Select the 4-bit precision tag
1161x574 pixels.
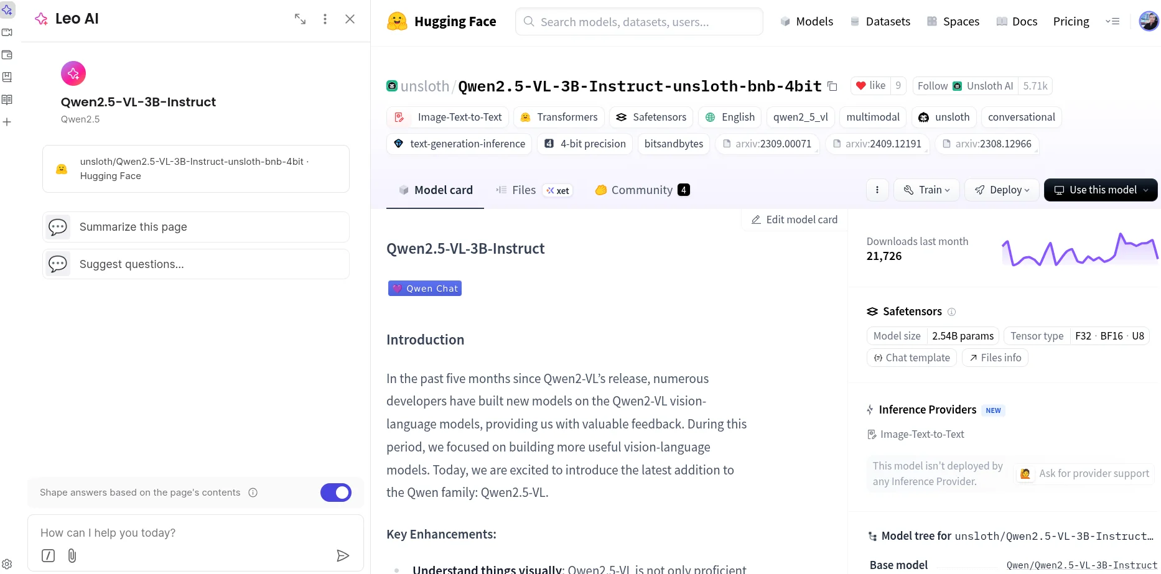coord(585,144)
